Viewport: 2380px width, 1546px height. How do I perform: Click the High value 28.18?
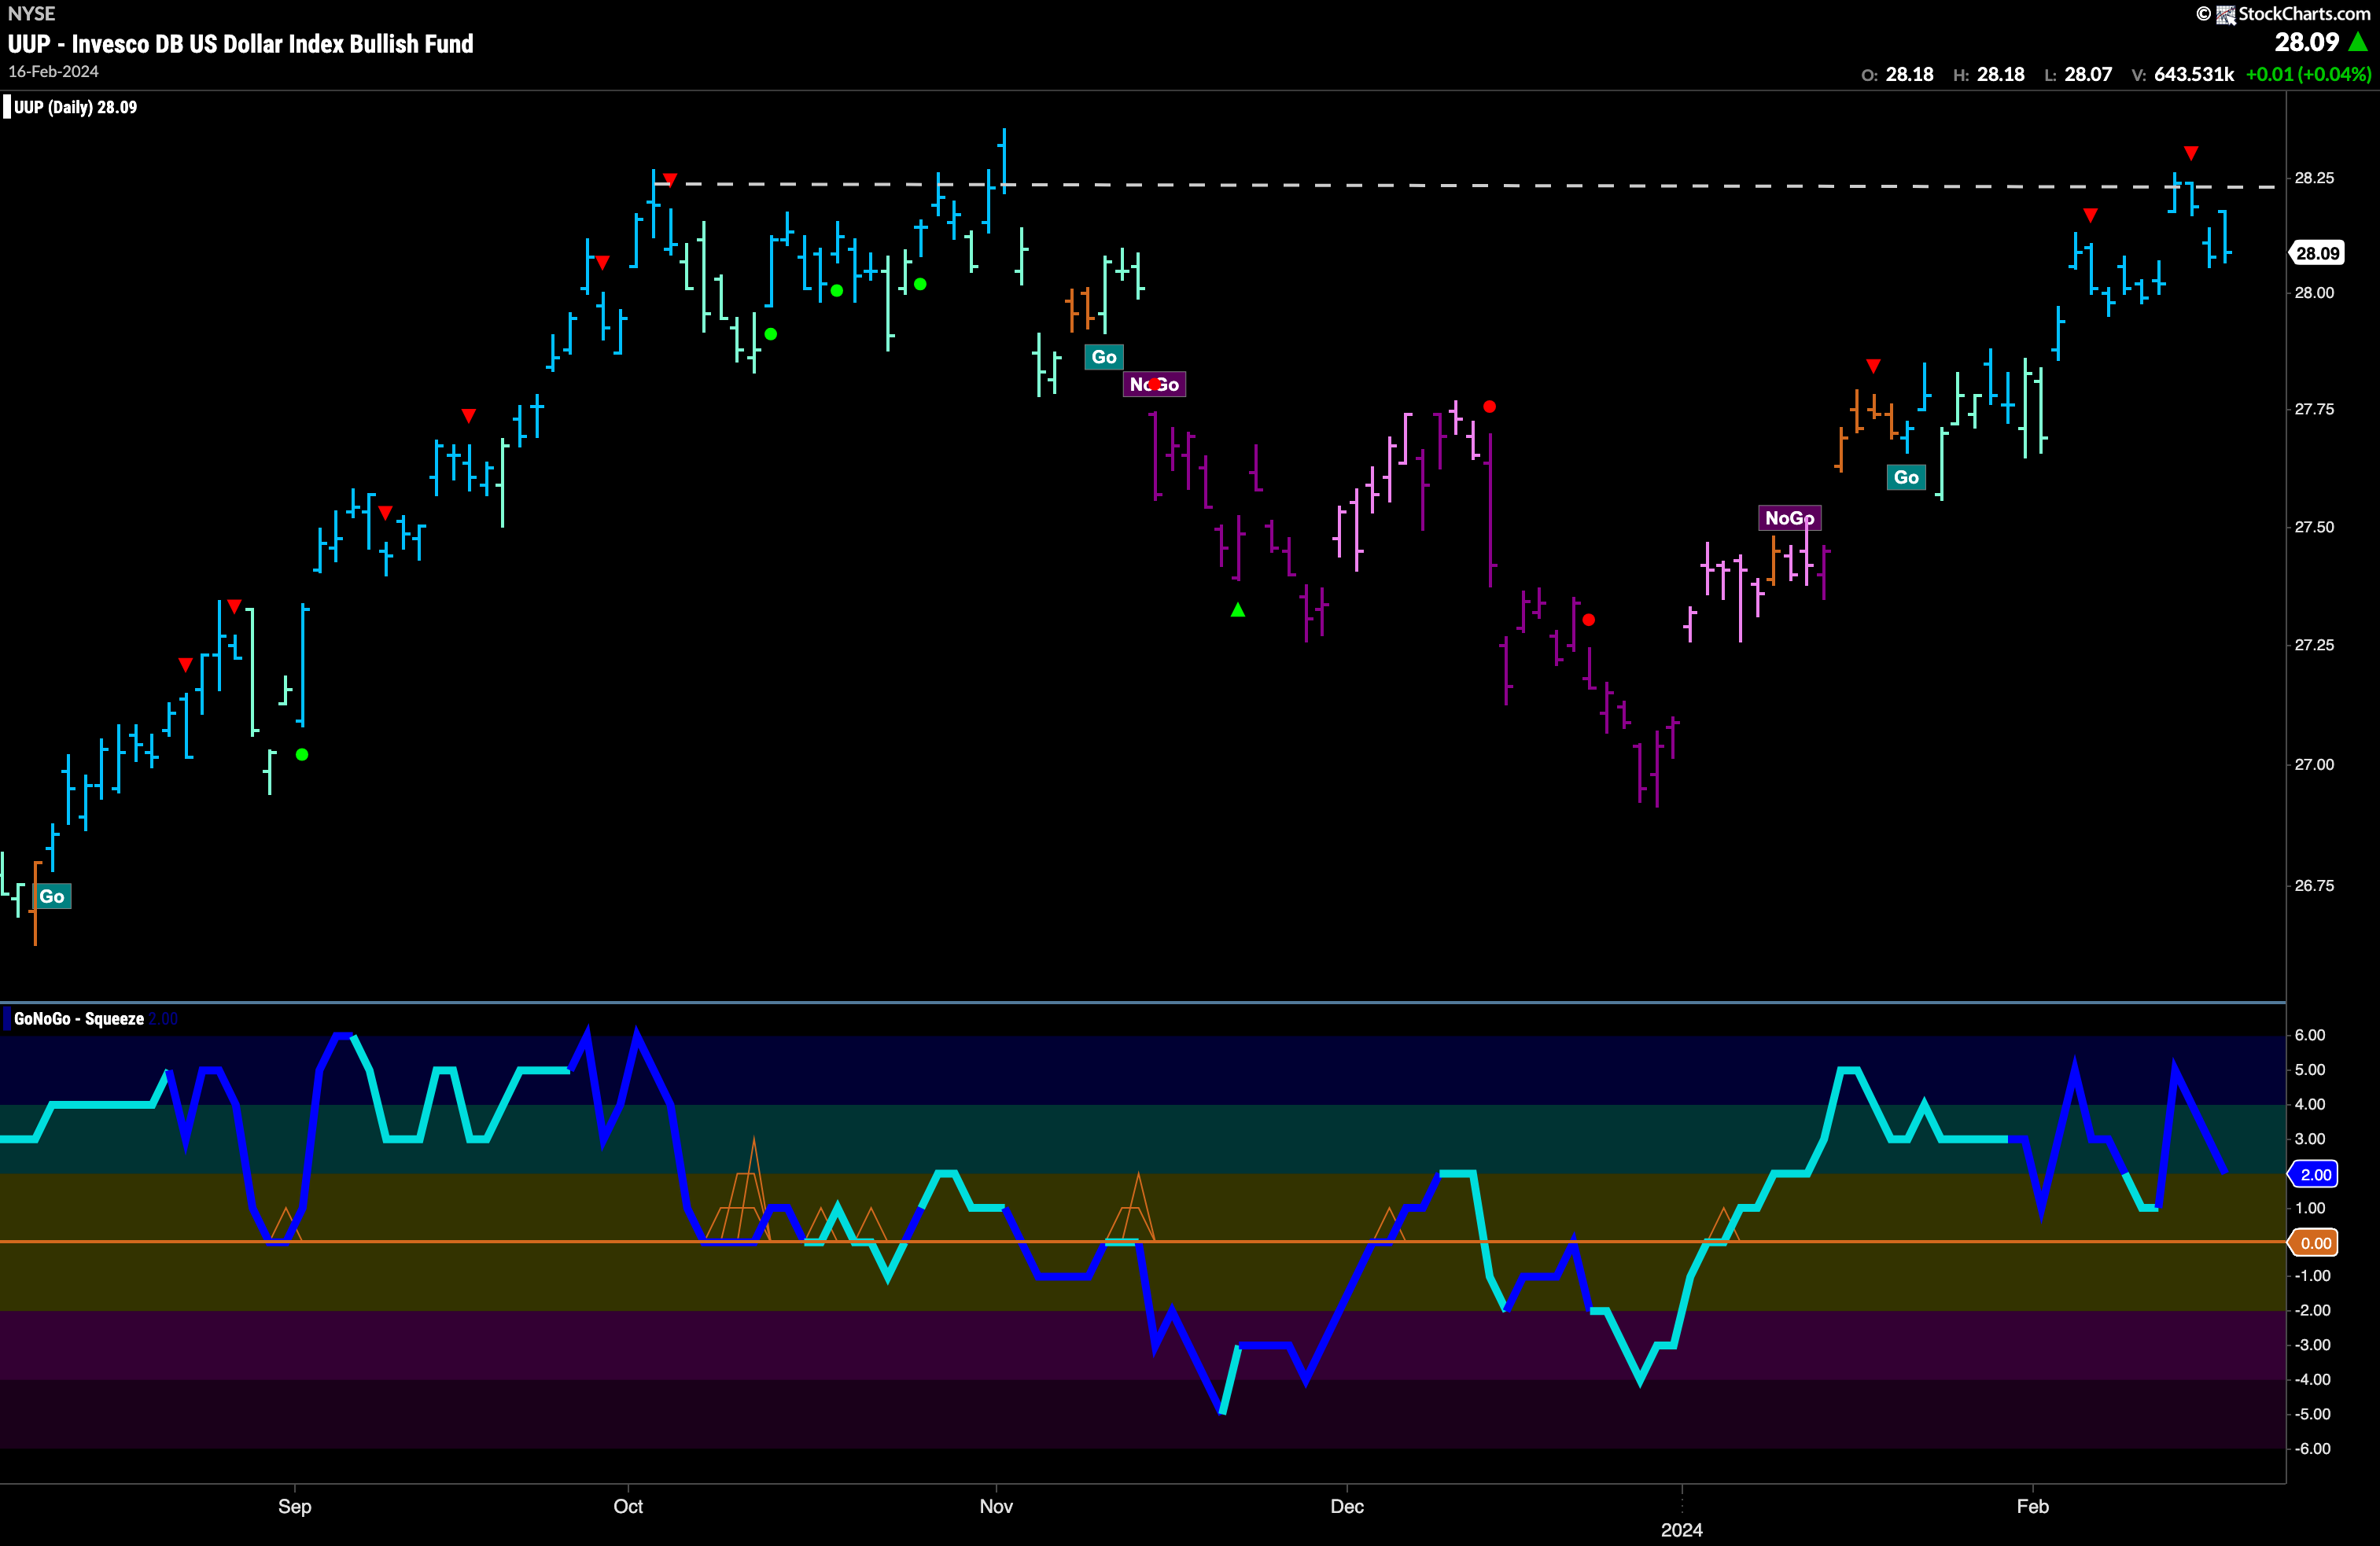coord(2001,75)
